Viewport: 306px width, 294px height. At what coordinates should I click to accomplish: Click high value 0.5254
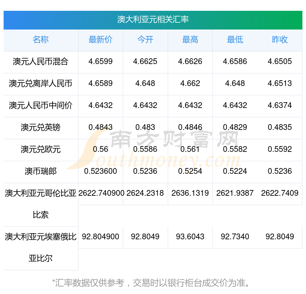tap(190, 171)
